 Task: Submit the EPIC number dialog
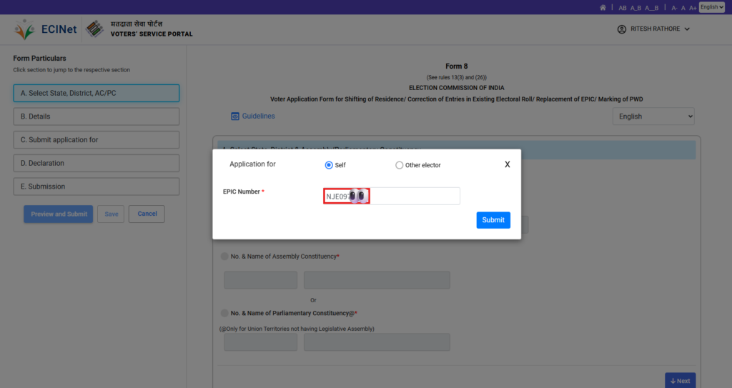[493, 220]
